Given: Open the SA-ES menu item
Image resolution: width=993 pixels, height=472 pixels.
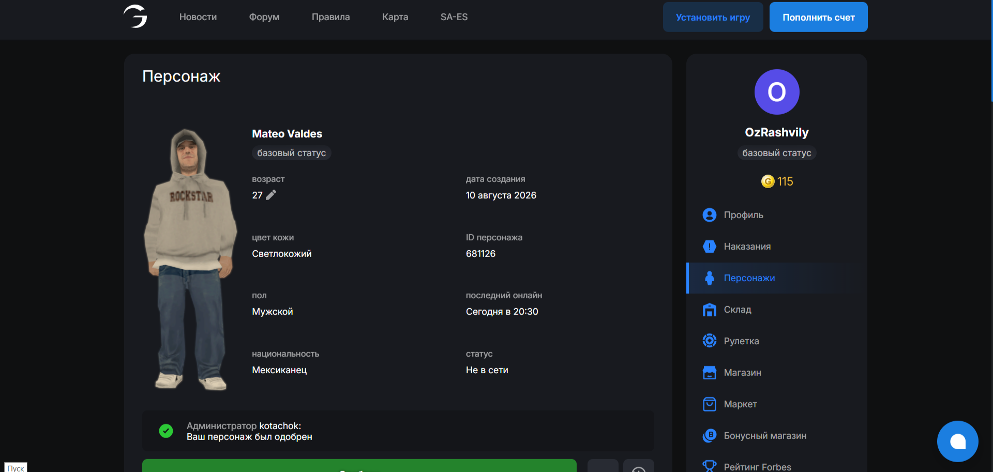Looking at the screenshot, I should 454,17.
